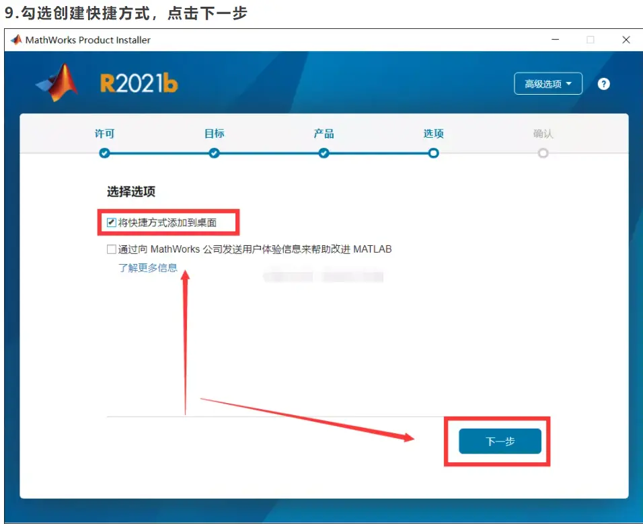Click the MathWorks icon in title bar
The height and width of the screenshot is (524, 643).
click(x=16, y=40)
